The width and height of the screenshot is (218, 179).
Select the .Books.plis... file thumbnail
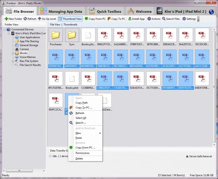(88, 35)
